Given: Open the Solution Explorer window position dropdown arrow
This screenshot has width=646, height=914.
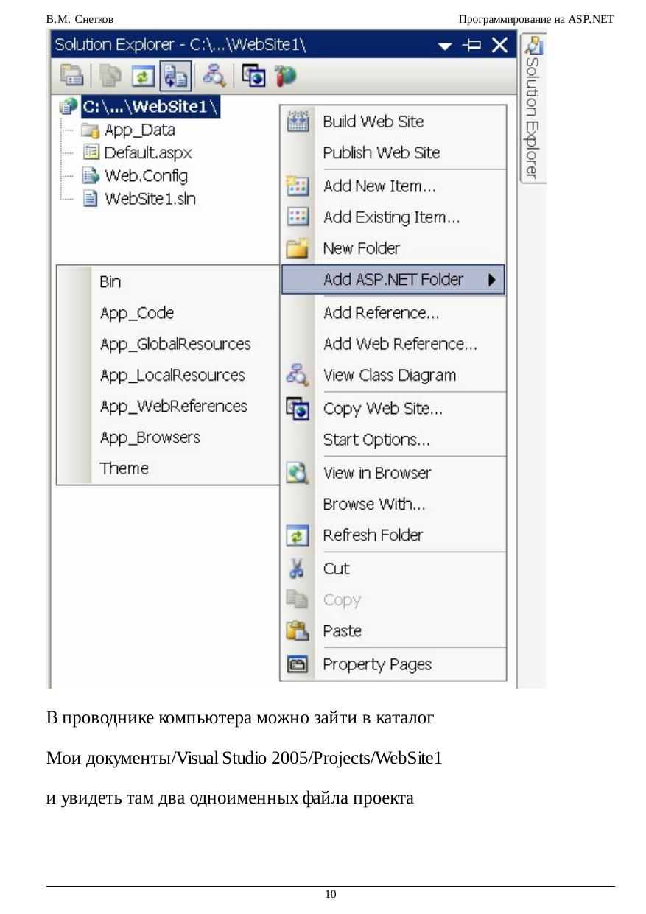Looking at the screenshot, I should point(445,46).
